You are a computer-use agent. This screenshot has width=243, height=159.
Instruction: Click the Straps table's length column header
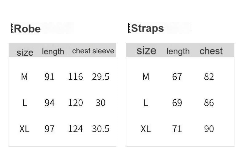point(178,51)
